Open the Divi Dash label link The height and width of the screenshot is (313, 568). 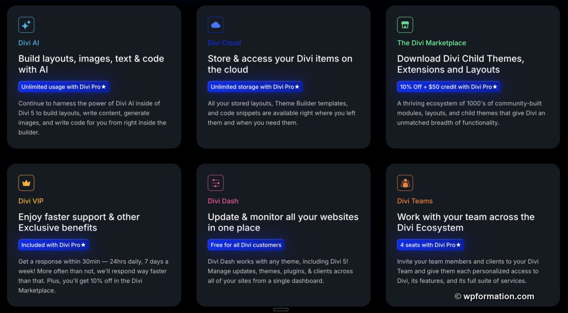[x=223, y=201]
